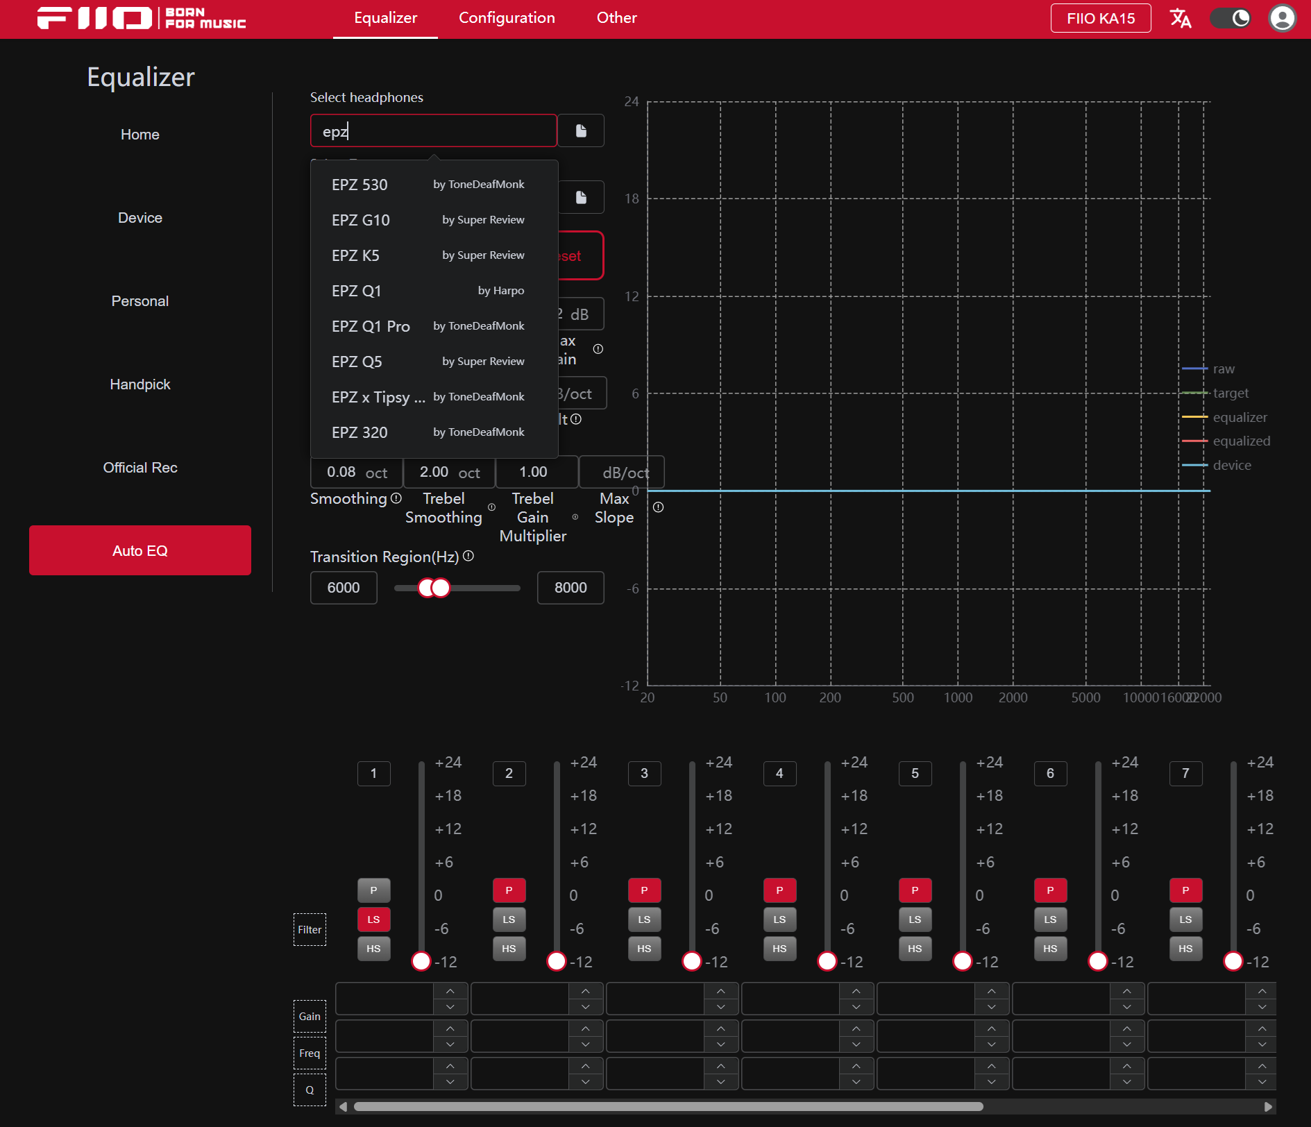Viewport: 1311px width, 1127px height.
Task: Increase band 4 Gain value
Action: click(856, 991)
